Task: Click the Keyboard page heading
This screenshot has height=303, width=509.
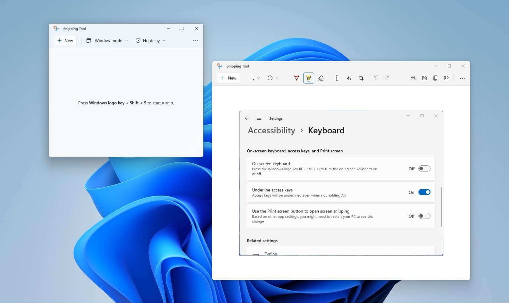Action: coord(326,130)
